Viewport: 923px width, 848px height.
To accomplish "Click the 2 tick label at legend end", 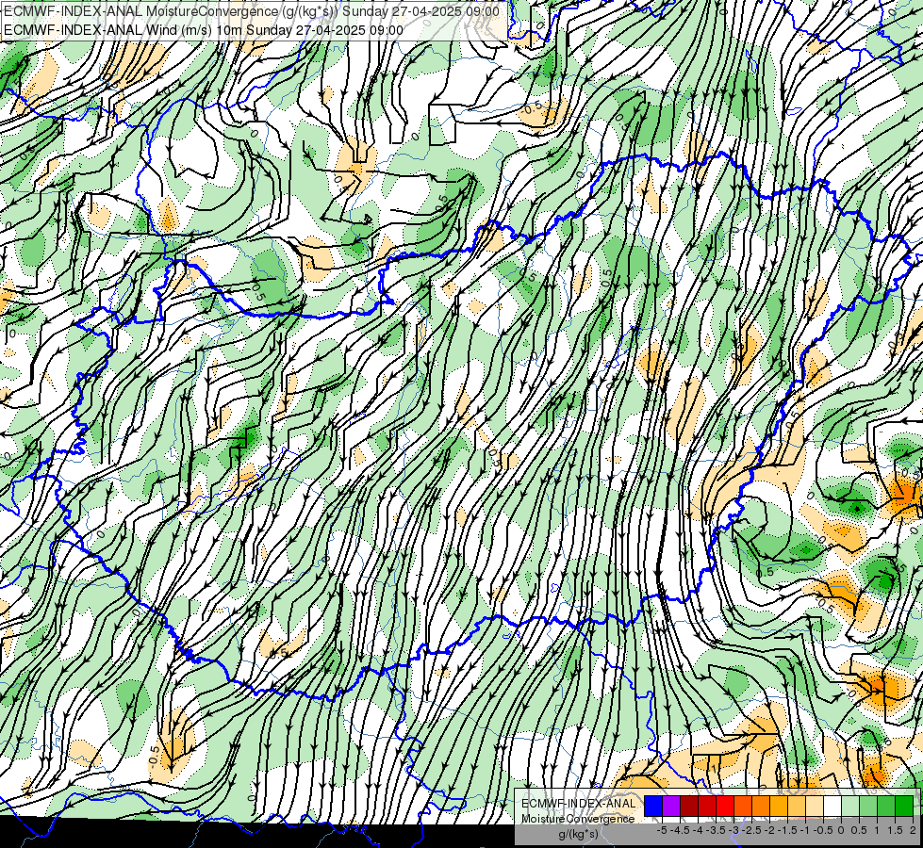I will [x=913, y=830].
